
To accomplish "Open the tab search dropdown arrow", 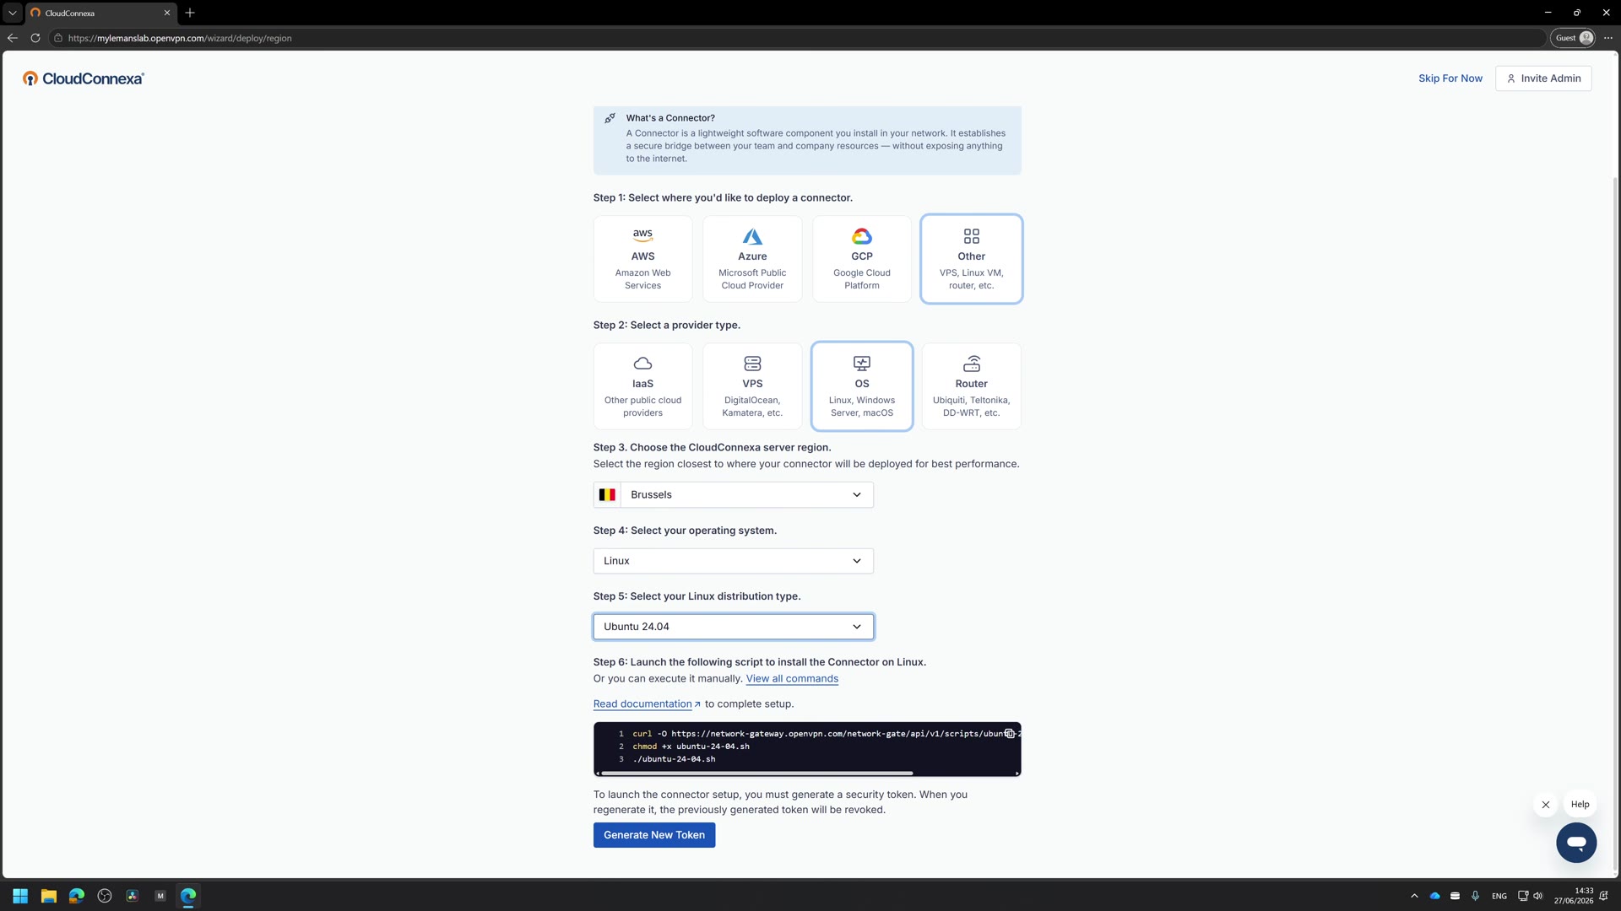I will [12, 13].
